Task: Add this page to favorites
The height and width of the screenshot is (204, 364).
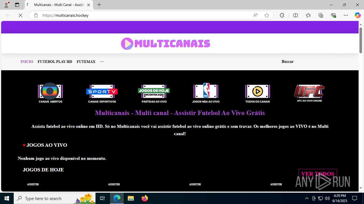Action: pyautogui.click(x=267, y=15)
